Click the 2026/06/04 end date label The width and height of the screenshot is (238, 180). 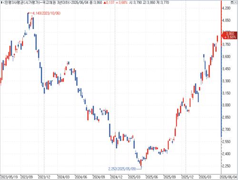pyautogui.click(x=228, y=177)
